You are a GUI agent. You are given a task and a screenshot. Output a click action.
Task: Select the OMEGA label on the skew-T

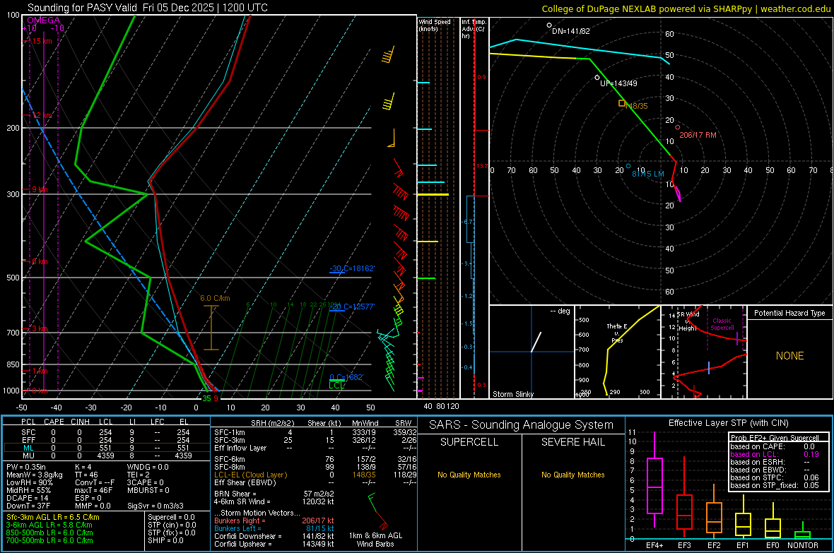pyautogui.click(x=43, y=20)
